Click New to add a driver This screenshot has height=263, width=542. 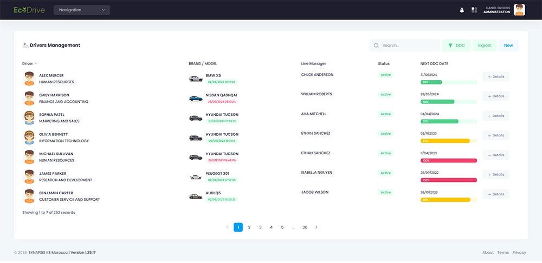pyautogui.click(x=508, y=45)
